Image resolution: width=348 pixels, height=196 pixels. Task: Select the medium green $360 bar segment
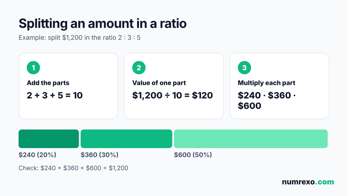pyautogui.click(x=126, y=139)
